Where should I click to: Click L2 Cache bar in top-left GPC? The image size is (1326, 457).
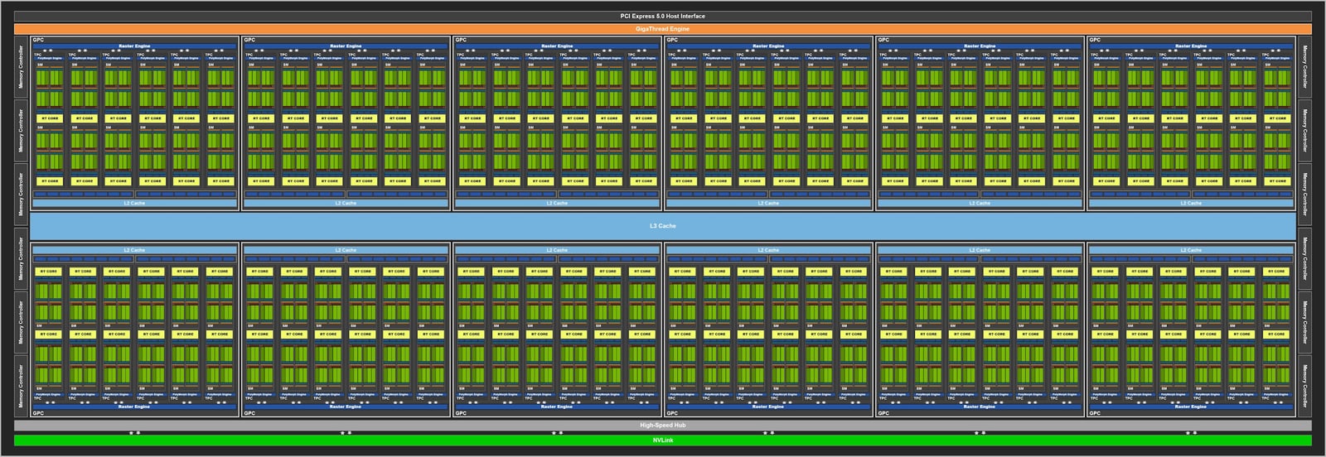pyautogui.click(x=134, y=203)
